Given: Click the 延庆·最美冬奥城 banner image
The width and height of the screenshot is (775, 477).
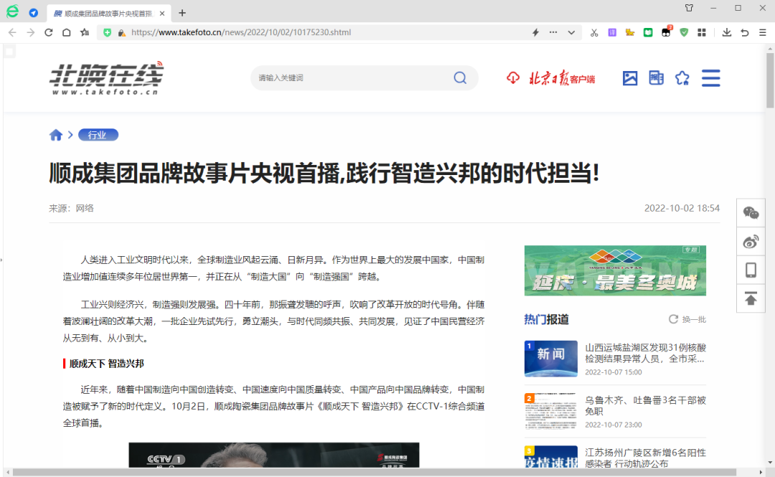Looking at the screenshot, I should pos(615,270).
